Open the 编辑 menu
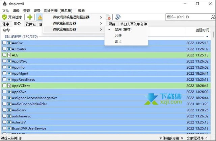Viewport: 216px width, 141px height. point(16,10)
